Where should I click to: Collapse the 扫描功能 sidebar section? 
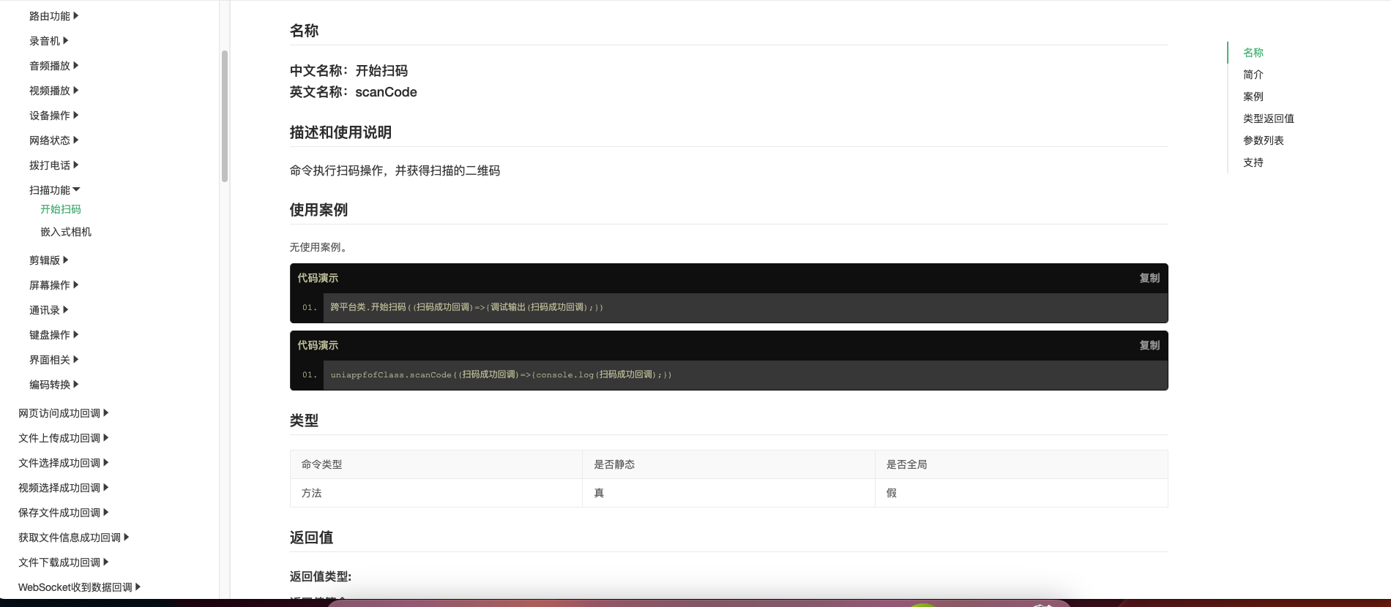pos(54,190)
